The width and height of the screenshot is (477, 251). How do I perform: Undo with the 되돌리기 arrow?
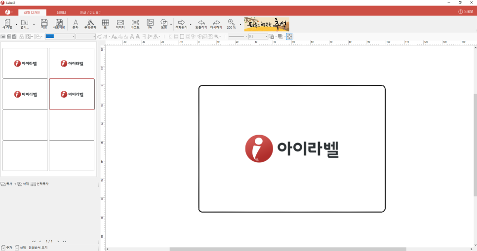click(201, 24)
